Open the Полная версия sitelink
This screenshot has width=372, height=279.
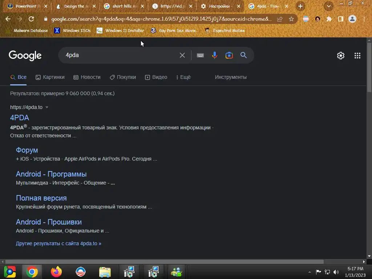click(x=41, y=198)
